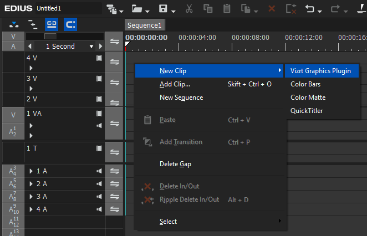The height and width of the screenshot is (236, 367).
Task: Expand the 3 V track mixer triangle
Action: 31,89
